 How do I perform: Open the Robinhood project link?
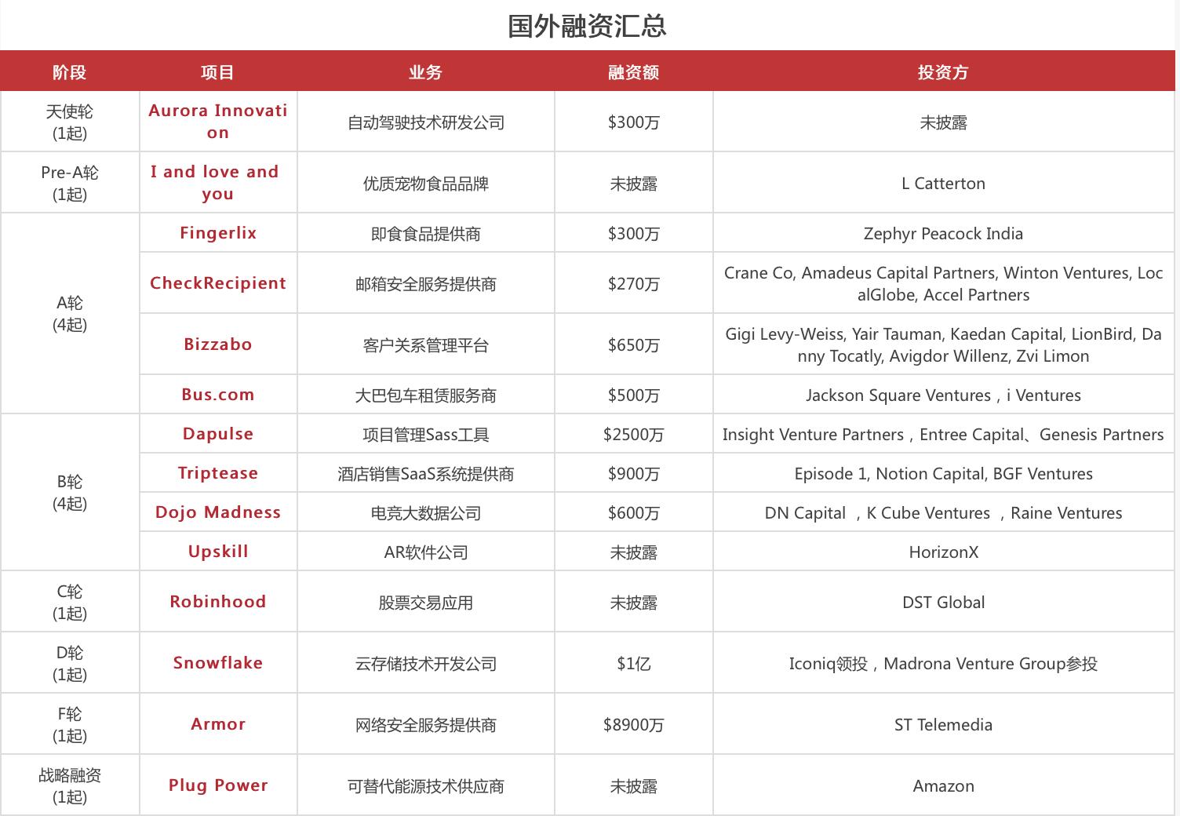[x=218, y=602]
